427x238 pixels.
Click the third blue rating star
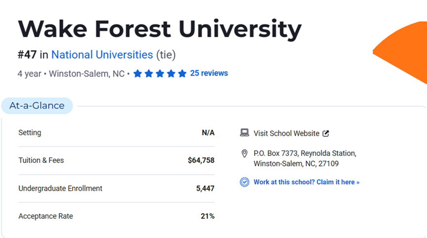pyautogui.click(x=160, y=74)
